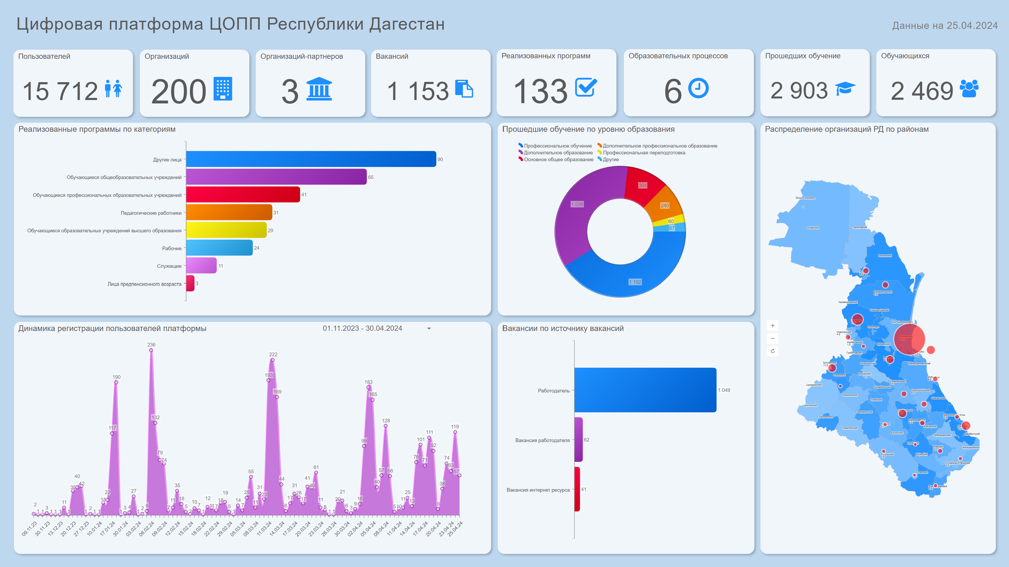The image size is (1009, 567).
Task: Open the registration date range dropdown arrow
Action: coord(429,329)
